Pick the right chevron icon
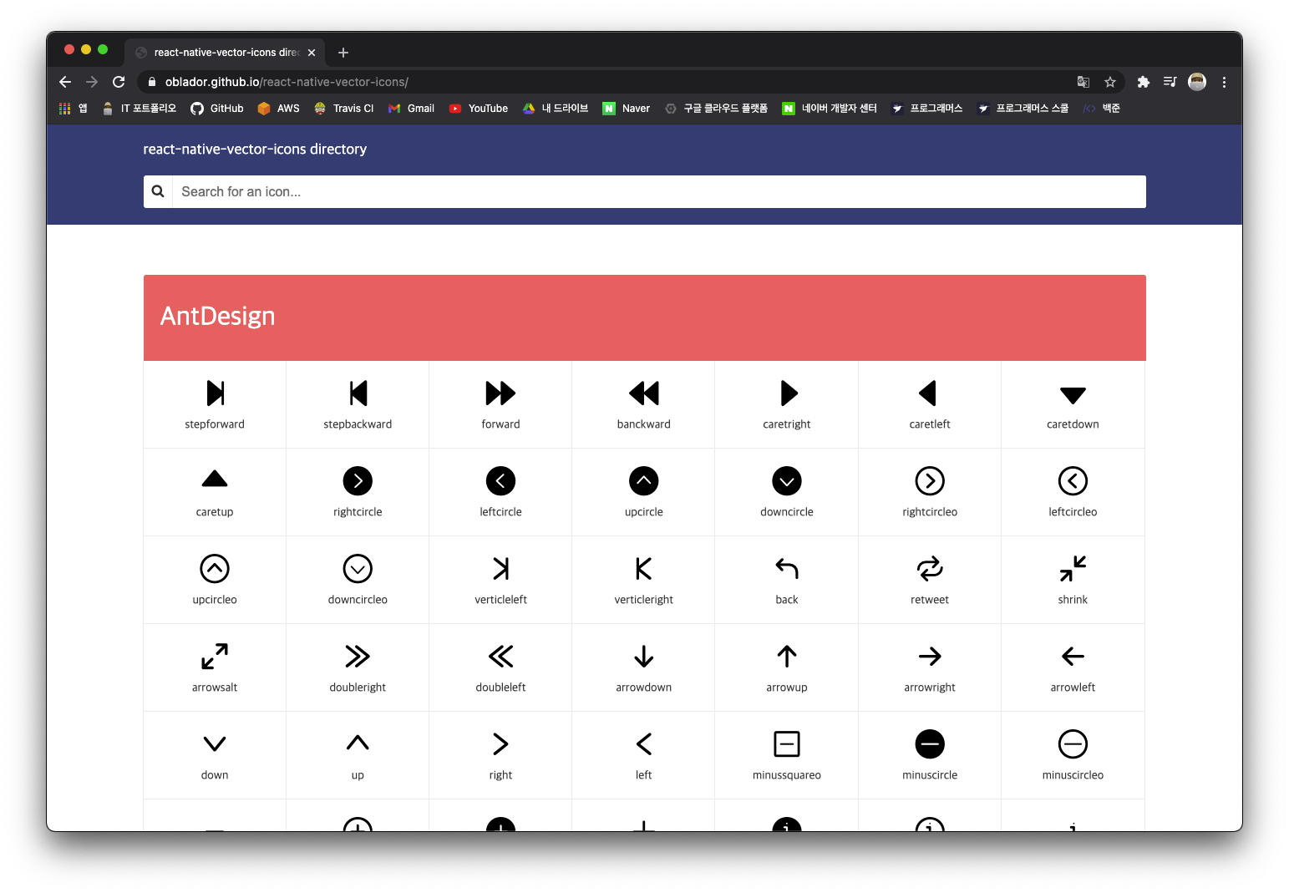The width and height of the screenshot is (1289, 893). tap(500, 743)
